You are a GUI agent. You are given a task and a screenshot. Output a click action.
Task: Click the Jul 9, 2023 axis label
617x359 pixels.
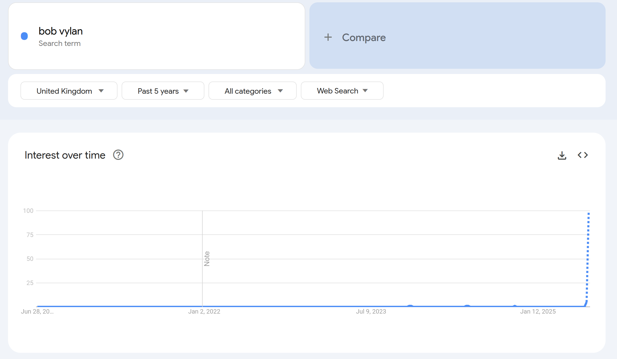[x=371, y=311]
